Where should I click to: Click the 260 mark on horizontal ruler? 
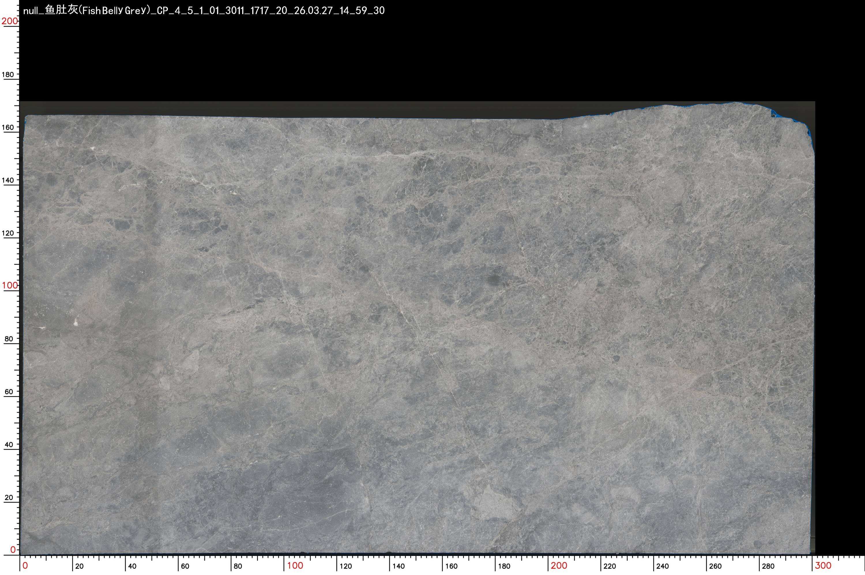click(716, 566)
